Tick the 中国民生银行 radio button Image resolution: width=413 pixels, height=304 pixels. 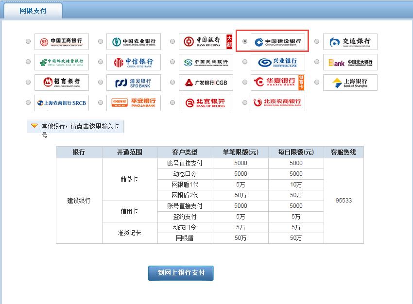tap(172, 62)
